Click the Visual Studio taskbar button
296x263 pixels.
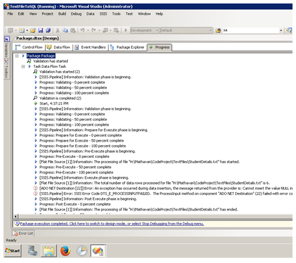coord(98,251)
